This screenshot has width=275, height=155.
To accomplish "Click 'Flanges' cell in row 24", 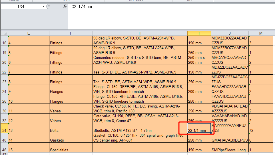I will (x=71, y=89).
